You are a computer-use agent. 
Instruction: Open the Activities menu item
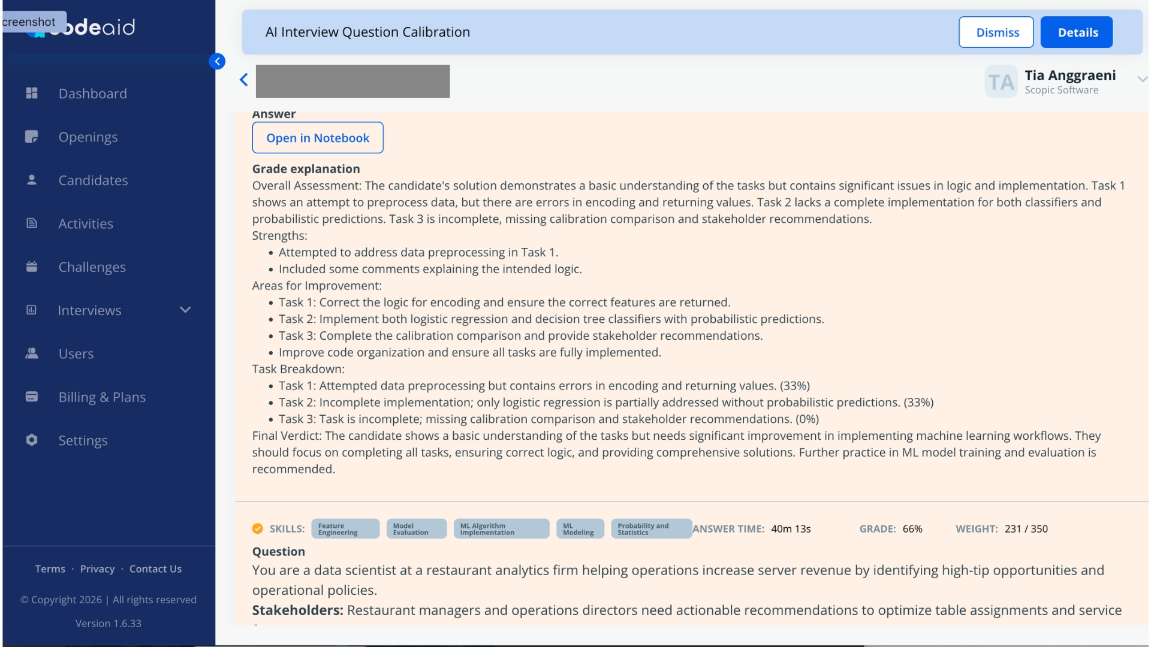(x=86, y=223)
